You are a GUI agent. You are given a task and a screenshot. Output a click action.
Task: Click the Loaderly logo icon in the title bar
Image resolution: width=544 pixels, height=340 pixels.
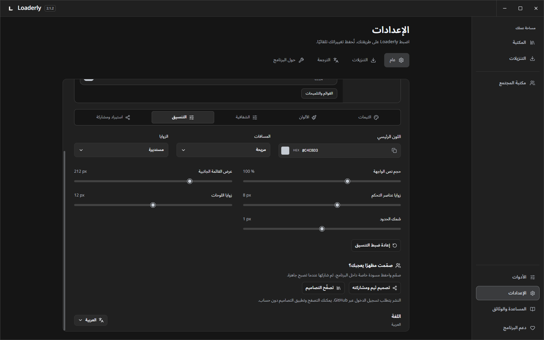click(11, 8)
